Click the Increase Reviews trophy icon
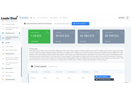 [x=3, y=80]
